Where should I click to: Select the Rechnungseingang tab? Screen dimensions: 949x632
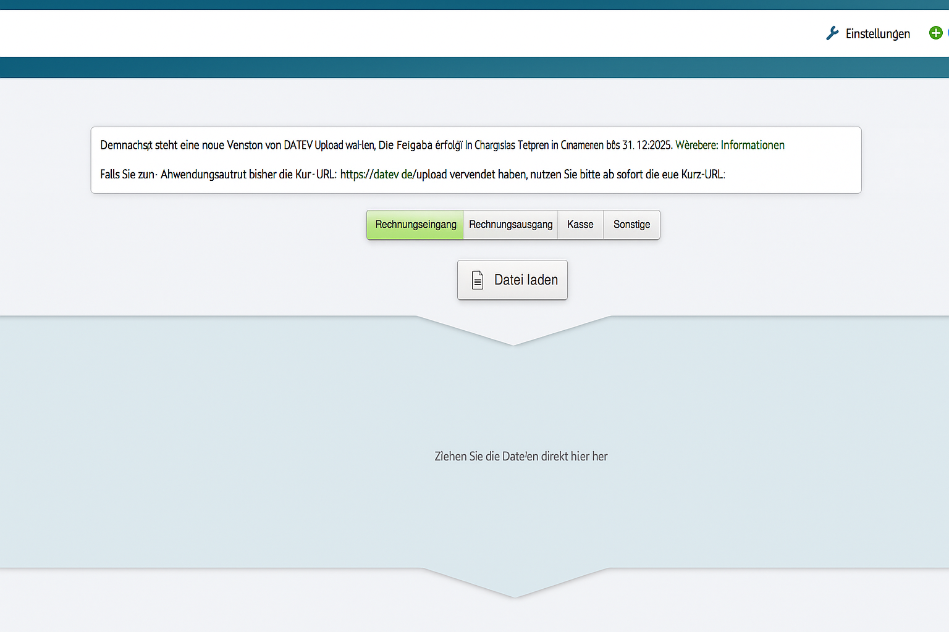(x=415, y=225)
